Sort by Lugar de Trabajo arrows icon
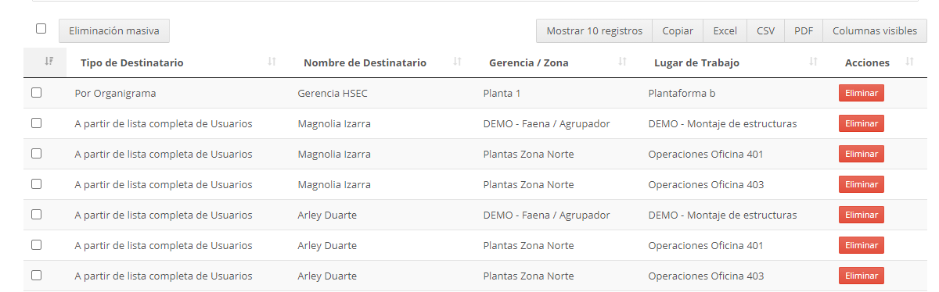 (x=814, y=62)
